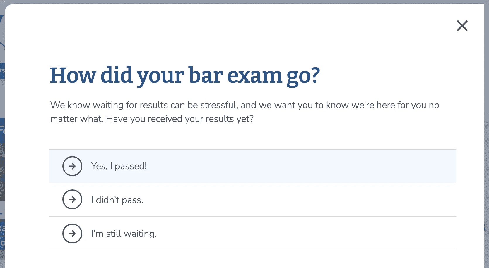Click the paragraph about waiting for results
Viewport: 489px width, 268px height.
tap(245, 112)
